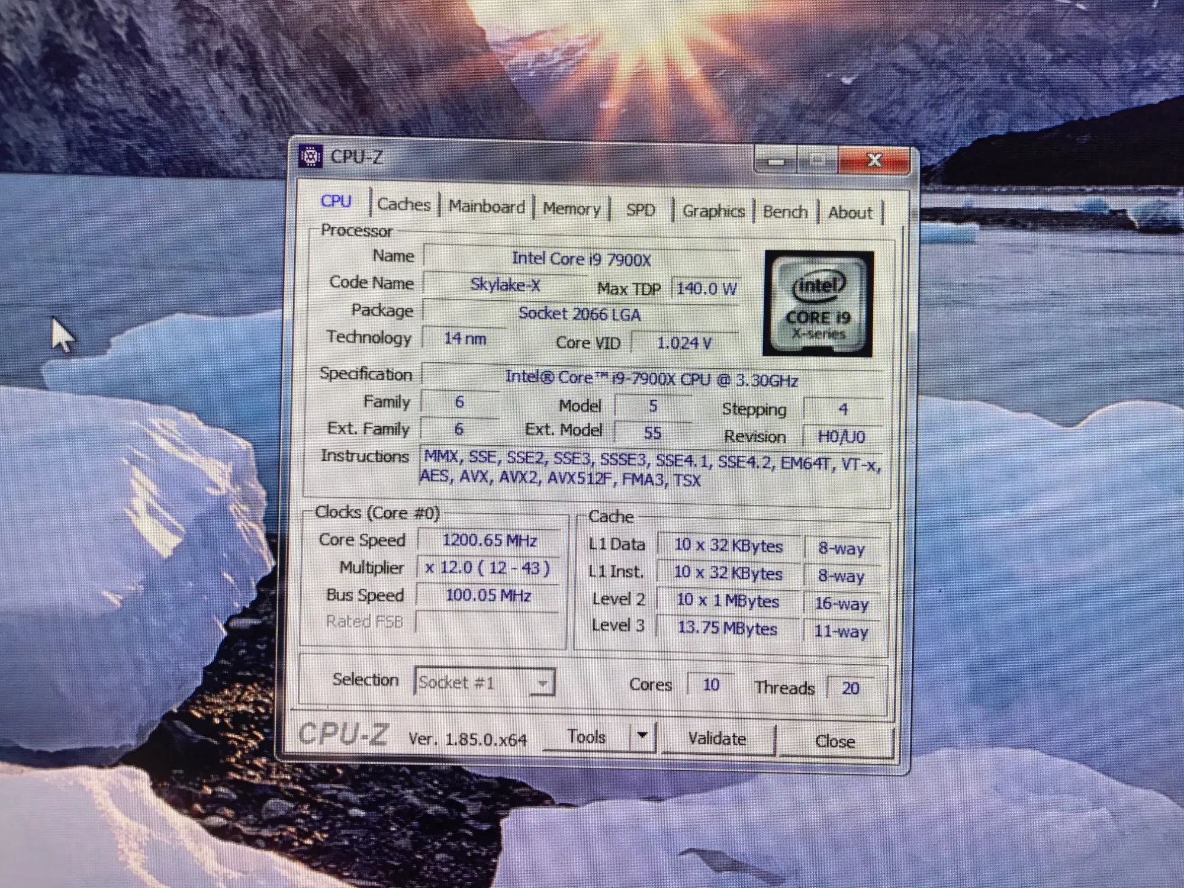The height and width of the screenshot is (888, 1184).
Task: Open the Tools dropdown arrow
Action: 642,736
